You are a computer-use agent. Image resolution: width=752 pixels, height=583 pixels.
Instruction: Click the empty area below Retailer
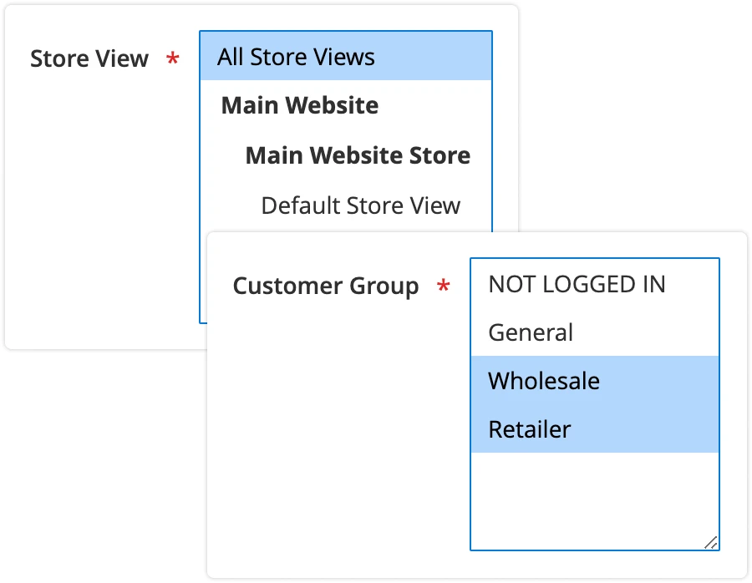coord(594,497)
